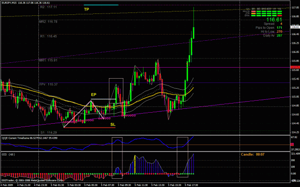Click the large green 116.61 price readout
300x187 pixels.
274,20
